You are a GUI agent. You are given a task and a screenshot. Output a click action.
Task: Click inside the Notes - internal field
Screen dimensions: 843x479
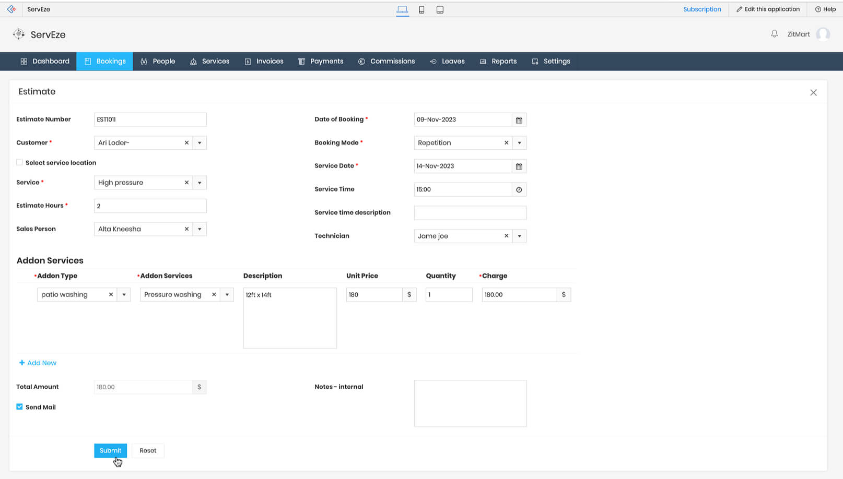[x=470, y=403]
